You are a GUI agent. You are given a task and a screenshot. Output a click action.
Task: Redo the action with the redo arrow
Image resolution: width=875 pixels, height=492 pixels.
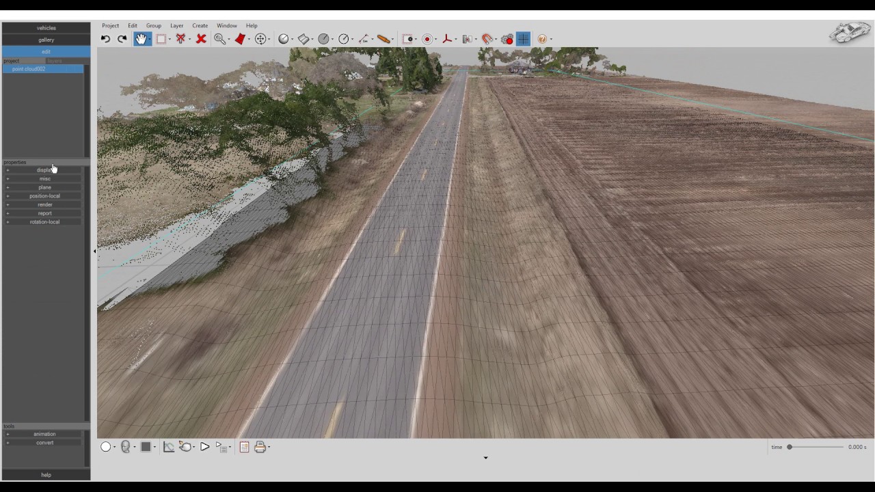(122, 39)
